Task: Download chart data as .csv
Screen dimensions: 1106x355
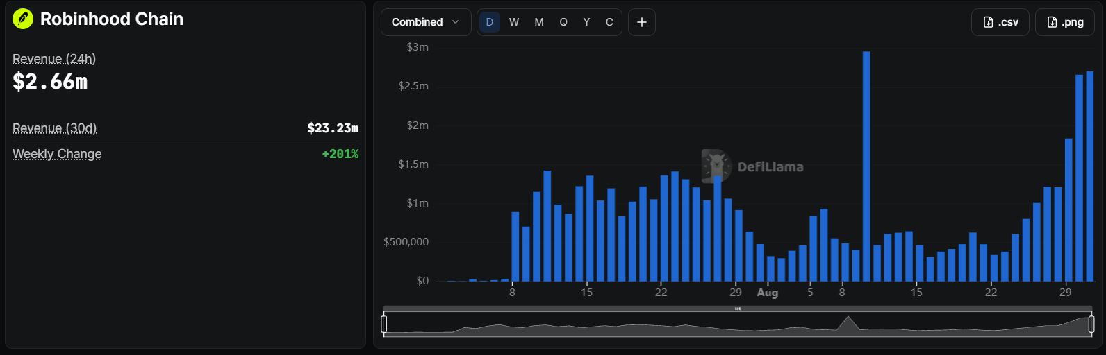Action: coord(1000,22)
